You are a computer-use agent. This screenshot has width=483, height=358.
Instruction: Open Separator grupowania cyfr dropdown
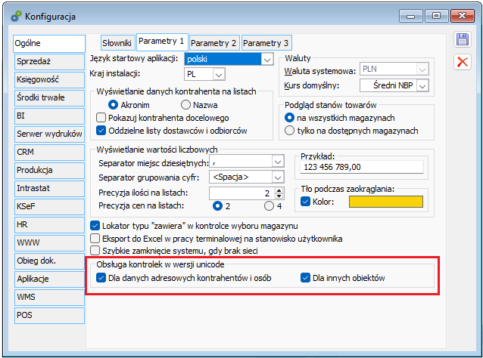click(x=276, y=177)
